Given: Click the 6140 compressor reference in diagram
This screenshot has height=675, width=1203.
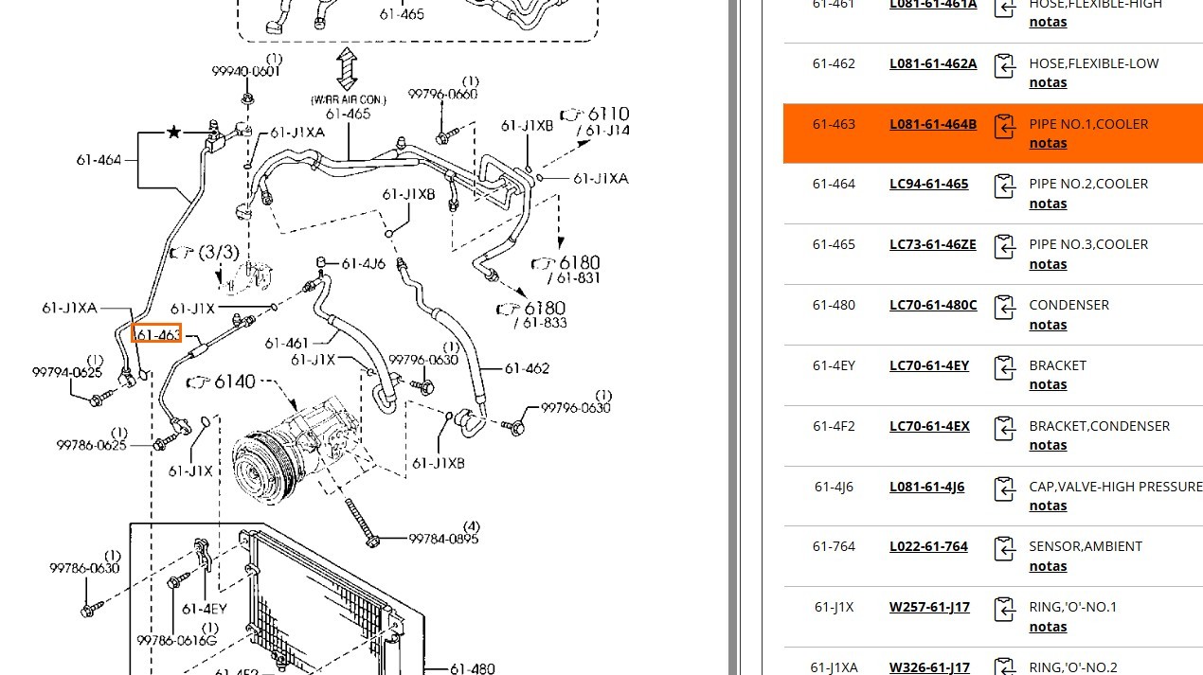Looking at the screenshot, I should [222, 382].
